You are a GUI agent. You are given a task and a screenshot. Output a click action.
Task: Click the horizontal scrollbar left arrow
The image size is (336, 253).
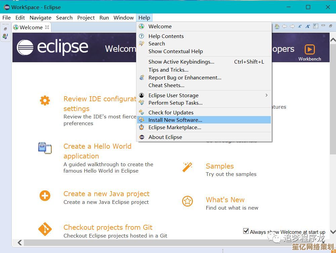coord(20,242)
